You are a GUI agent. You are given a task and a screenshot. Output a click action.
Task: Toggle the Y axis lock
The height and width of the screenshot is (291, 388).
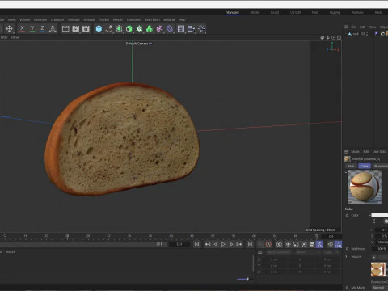pyautogui.click(x=32, y=29)
